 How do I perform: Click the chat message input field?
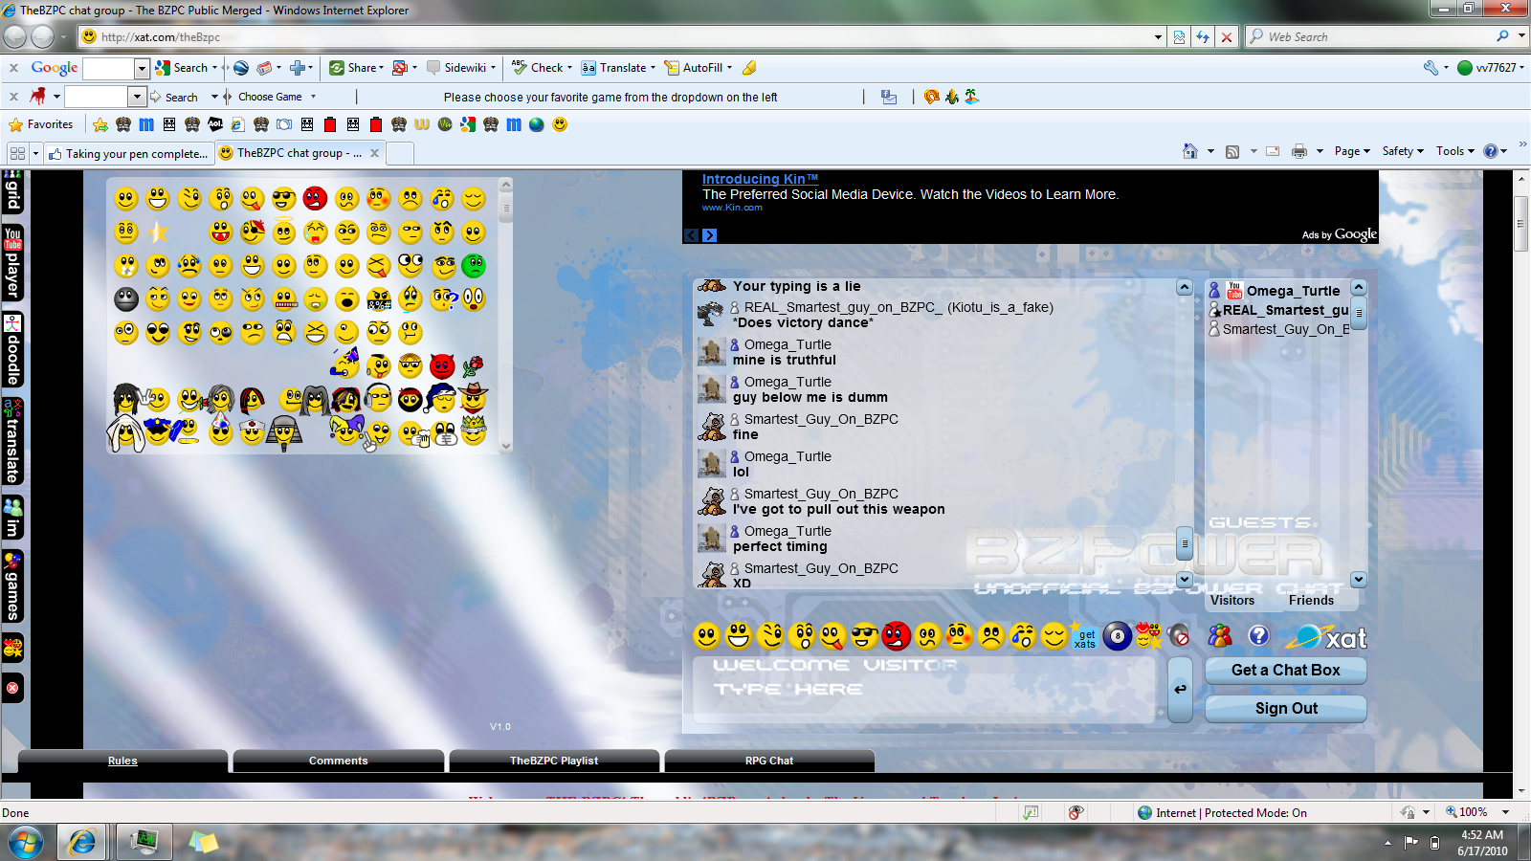coord(924,689)
